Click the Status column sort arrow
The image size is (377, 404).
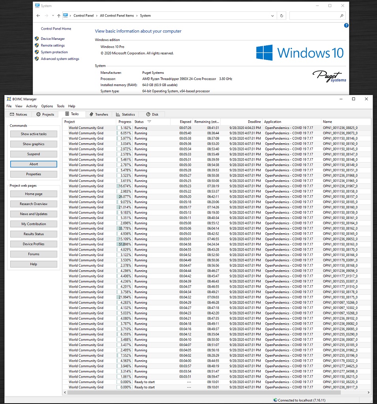(x=149, y=122)
